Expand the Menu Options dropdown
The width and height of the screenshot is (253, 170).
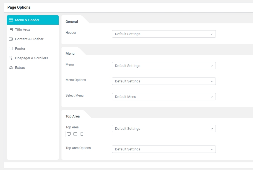coord(164,81)
